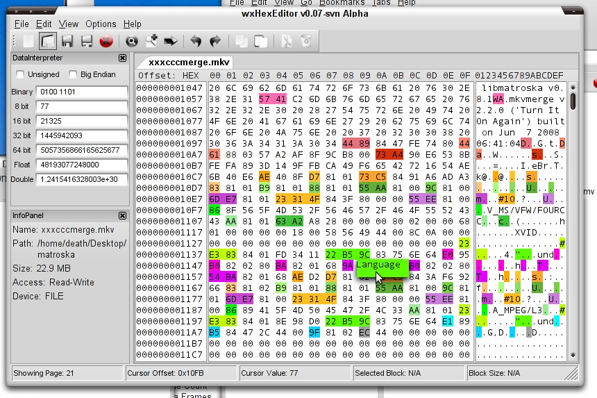Close the file with red X icon
The width and height of the screenshot is (597, 398).
coord(106,41)
